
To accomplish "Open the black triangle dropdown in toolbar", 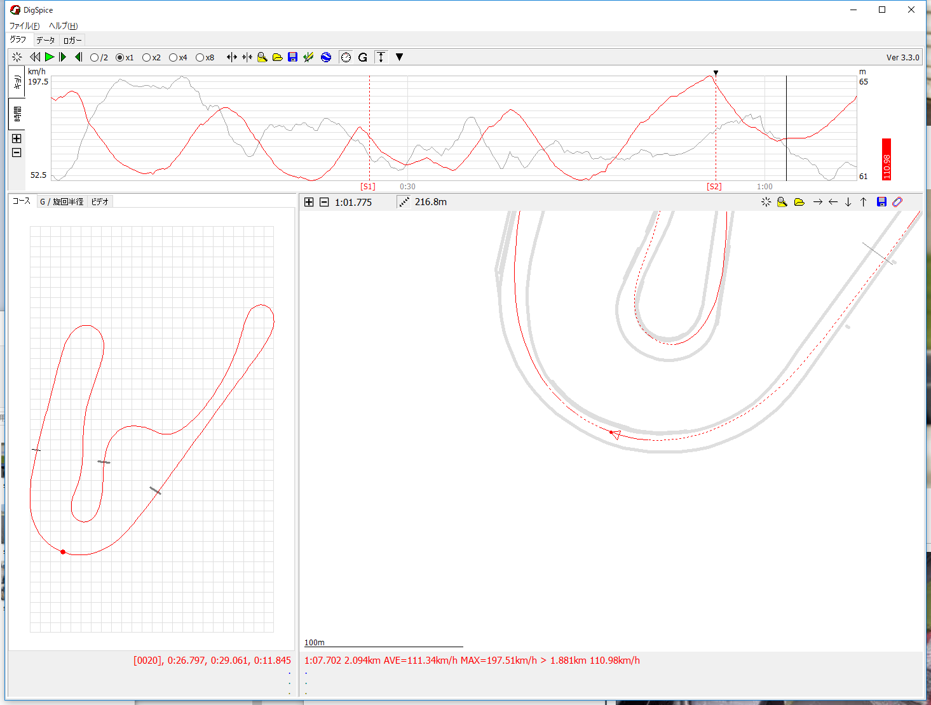I will click(399, 57).
